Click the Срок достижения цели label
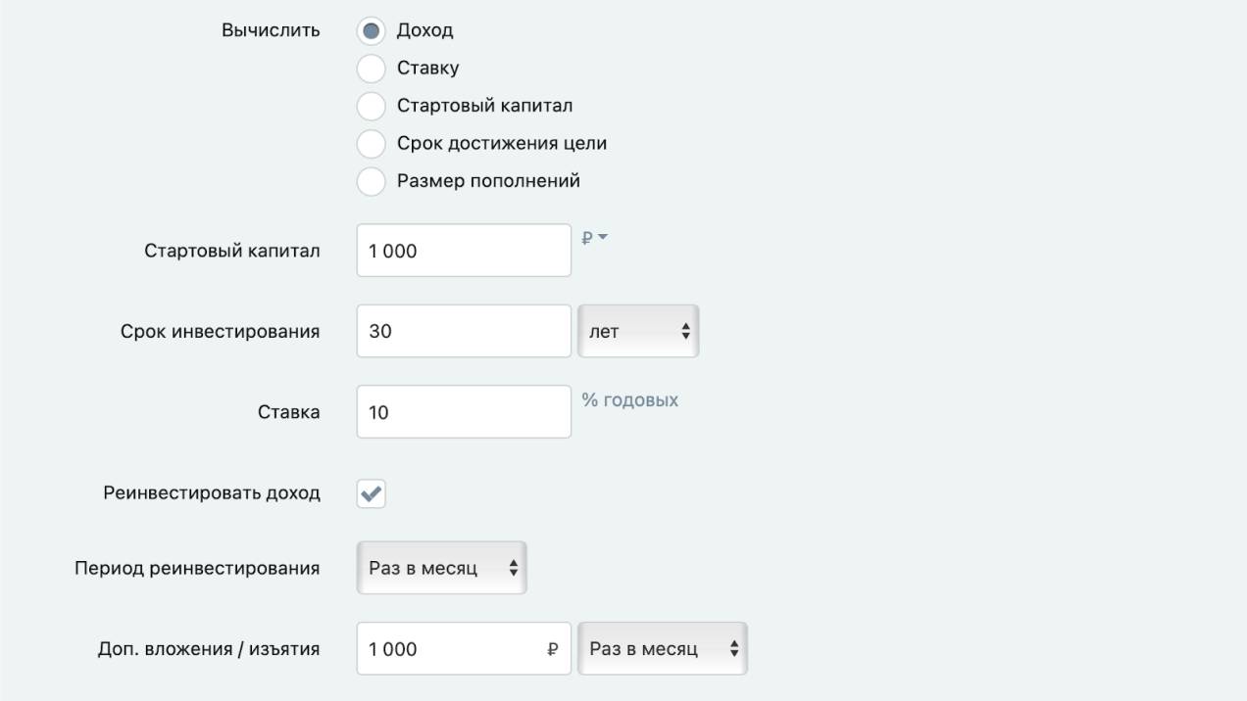Viewport: 1247px width, 701px height. pyautogui.click(x=501, y=144)
